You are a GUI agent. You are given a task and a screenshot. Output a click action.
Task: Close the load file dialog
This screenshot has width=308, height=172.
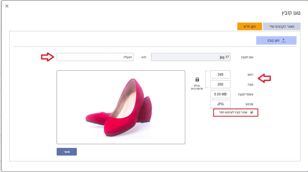(7, 6)
